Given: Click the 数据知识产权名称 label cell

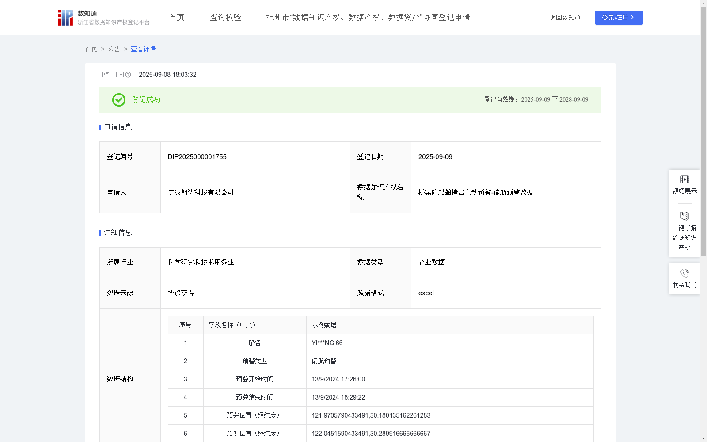Looking at the screenshot, I should point(380,193).
